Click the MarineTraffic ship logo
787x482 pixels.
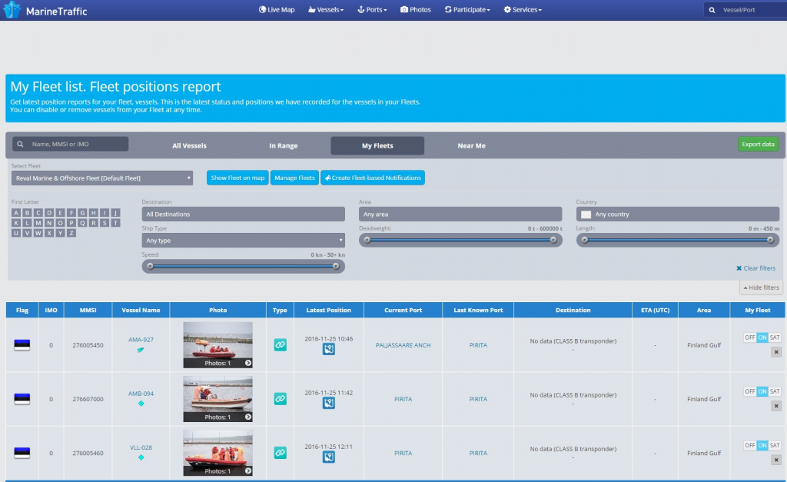(12, 9)
